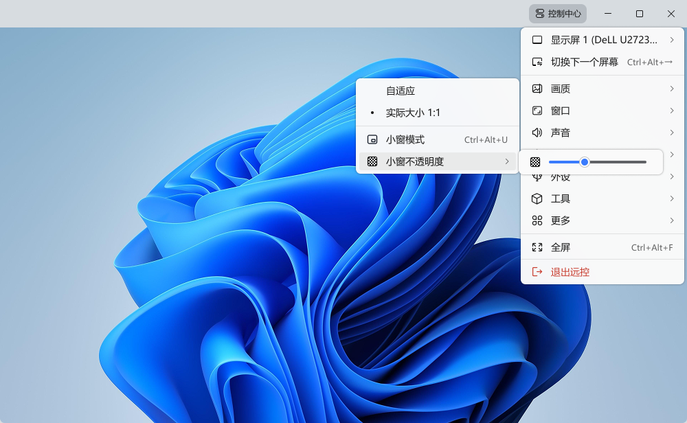Viewport: 687px width, 423px height.
Task: Select 实际大小 1:1 scaling option
Action: 437,113
